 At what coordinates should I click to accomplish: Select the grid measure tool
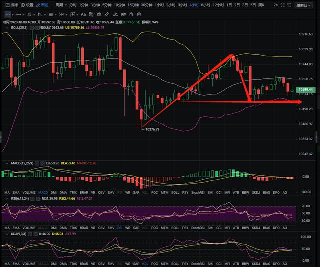[x=72, y=15]
